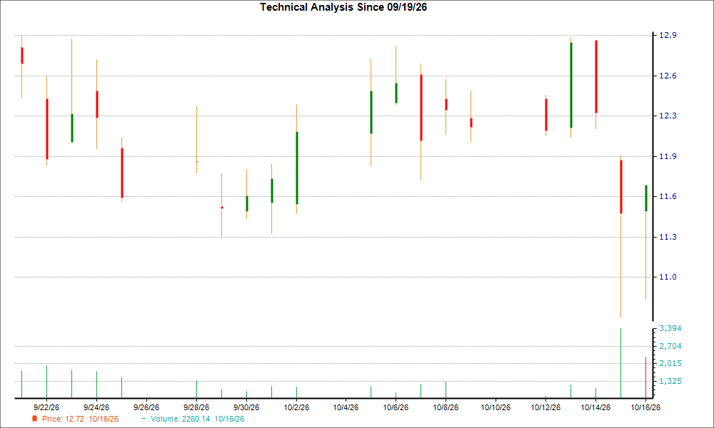Click the 9/28/26 date label
714x428 pixels.
pyautogui.click(x=196, y=407)
